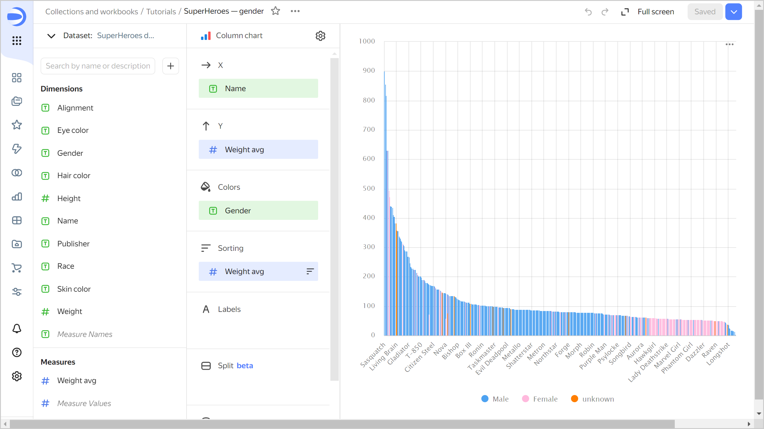This screenshot has height=429, width=764.
Task: Toggle Male series in legend
Action: point(495,399)
